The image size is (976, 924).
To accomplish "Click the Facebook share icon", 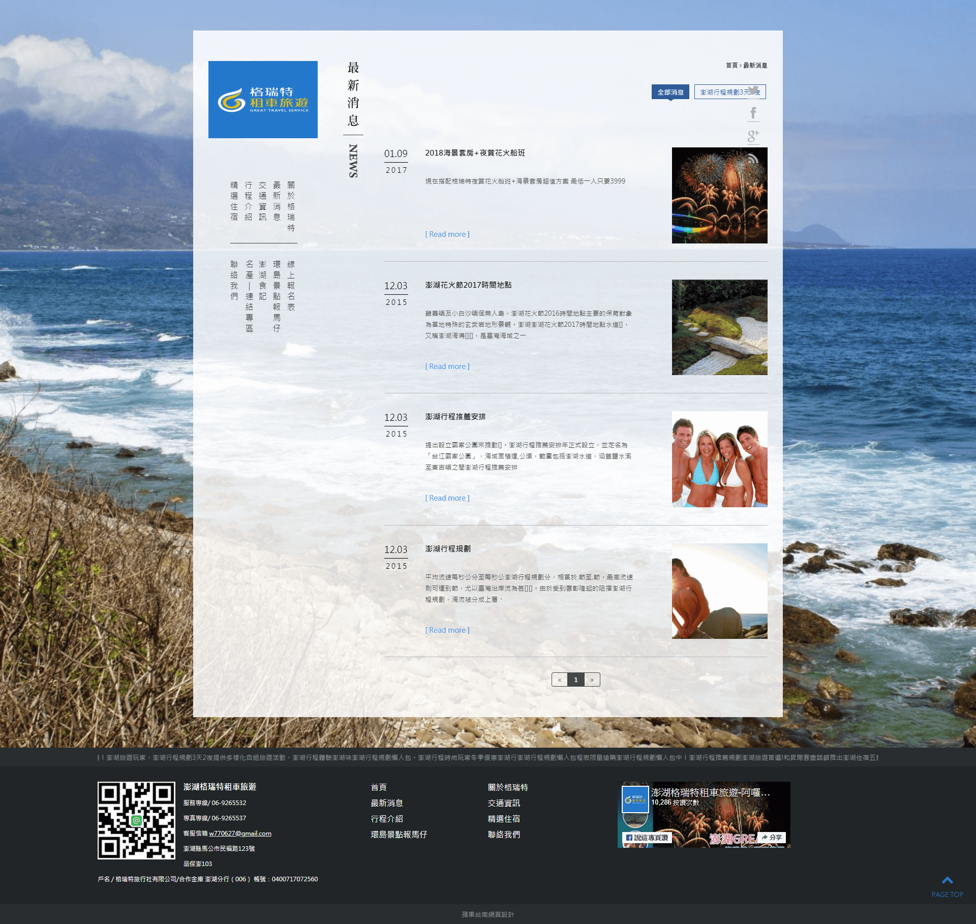I will tap(753, 113).
